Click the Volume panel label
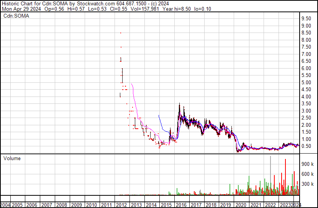Screen dimensions: 318x208 12,158
